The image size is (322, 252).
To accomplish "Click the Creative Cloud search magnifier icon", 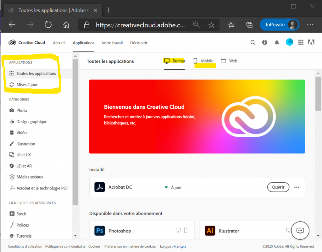I will tap(253, 43).
